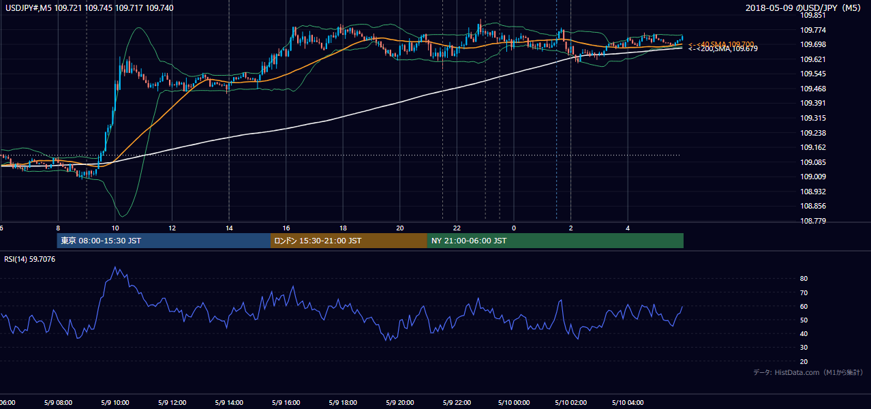Click hour label 10 under price chart
The image size is (871, 409).
coord(115,228)
